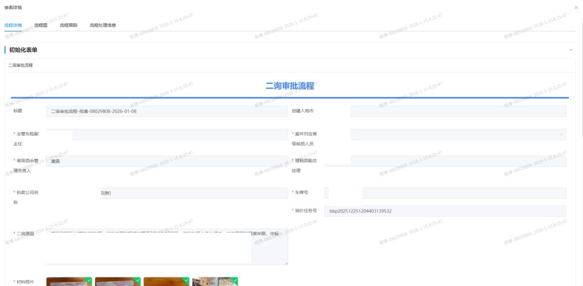The width and height of the screenshot is (583, 286).
Task: Open the third 材料照片 thumbnail
Action: point(166,282)
